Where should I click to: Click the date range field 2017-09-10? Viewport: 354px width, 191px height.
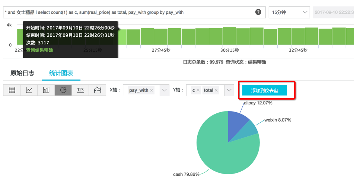[334, 12]
